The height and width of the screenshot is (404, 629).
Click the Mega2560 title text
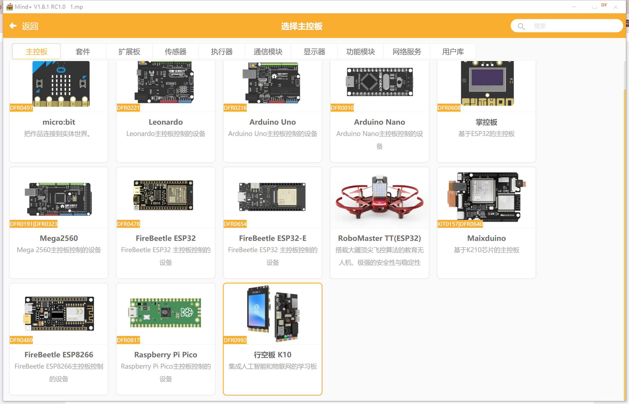click(59, 239)
